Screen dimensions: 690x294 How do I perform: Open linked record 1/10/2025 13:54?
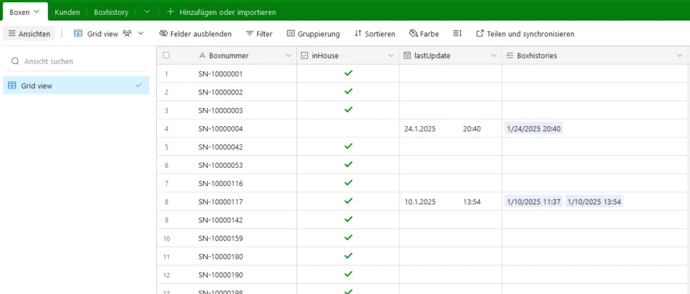[594, 202]
